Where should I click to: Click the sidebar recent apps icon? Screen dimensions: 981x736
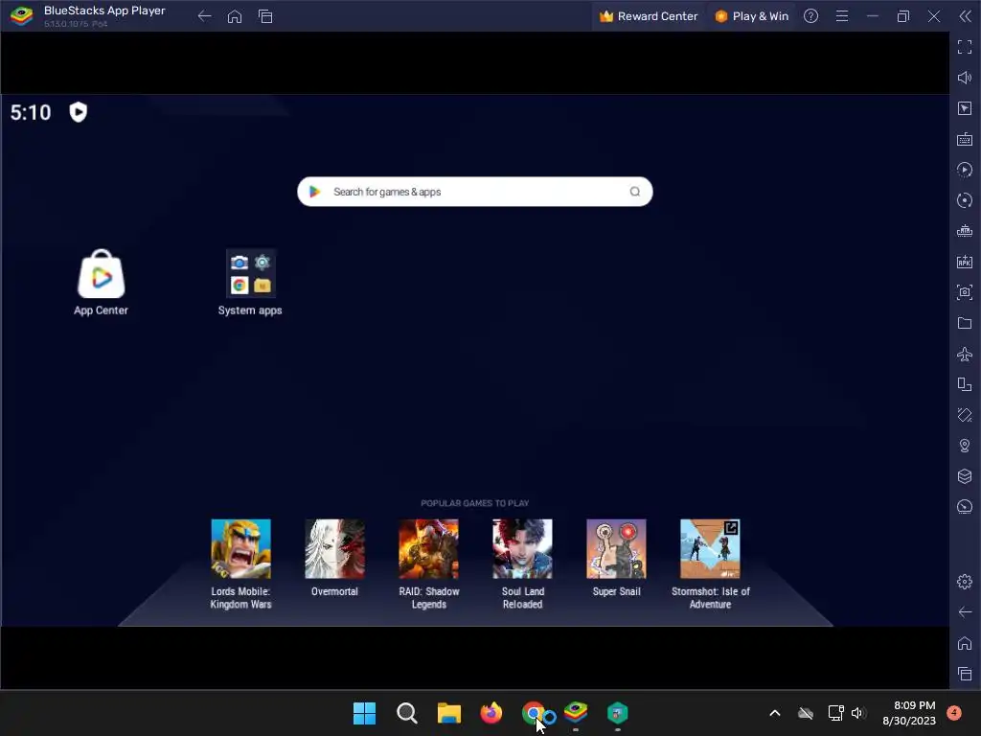(965, 674)
